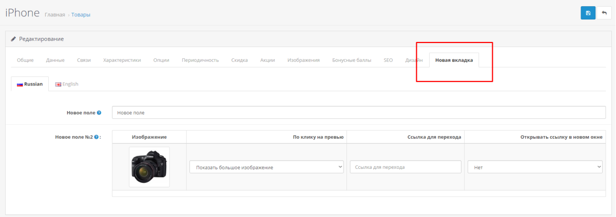The width and height of the screenshot is (616, 217).
Task: Switch to Russian language tab
Action: [x=30, y=84]
